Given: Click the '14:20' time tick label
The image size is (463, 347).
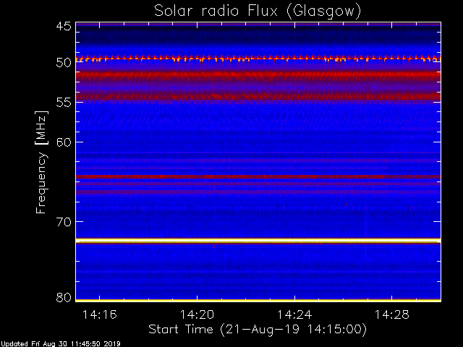Looking at the screenshot, I should coord(197,314).
